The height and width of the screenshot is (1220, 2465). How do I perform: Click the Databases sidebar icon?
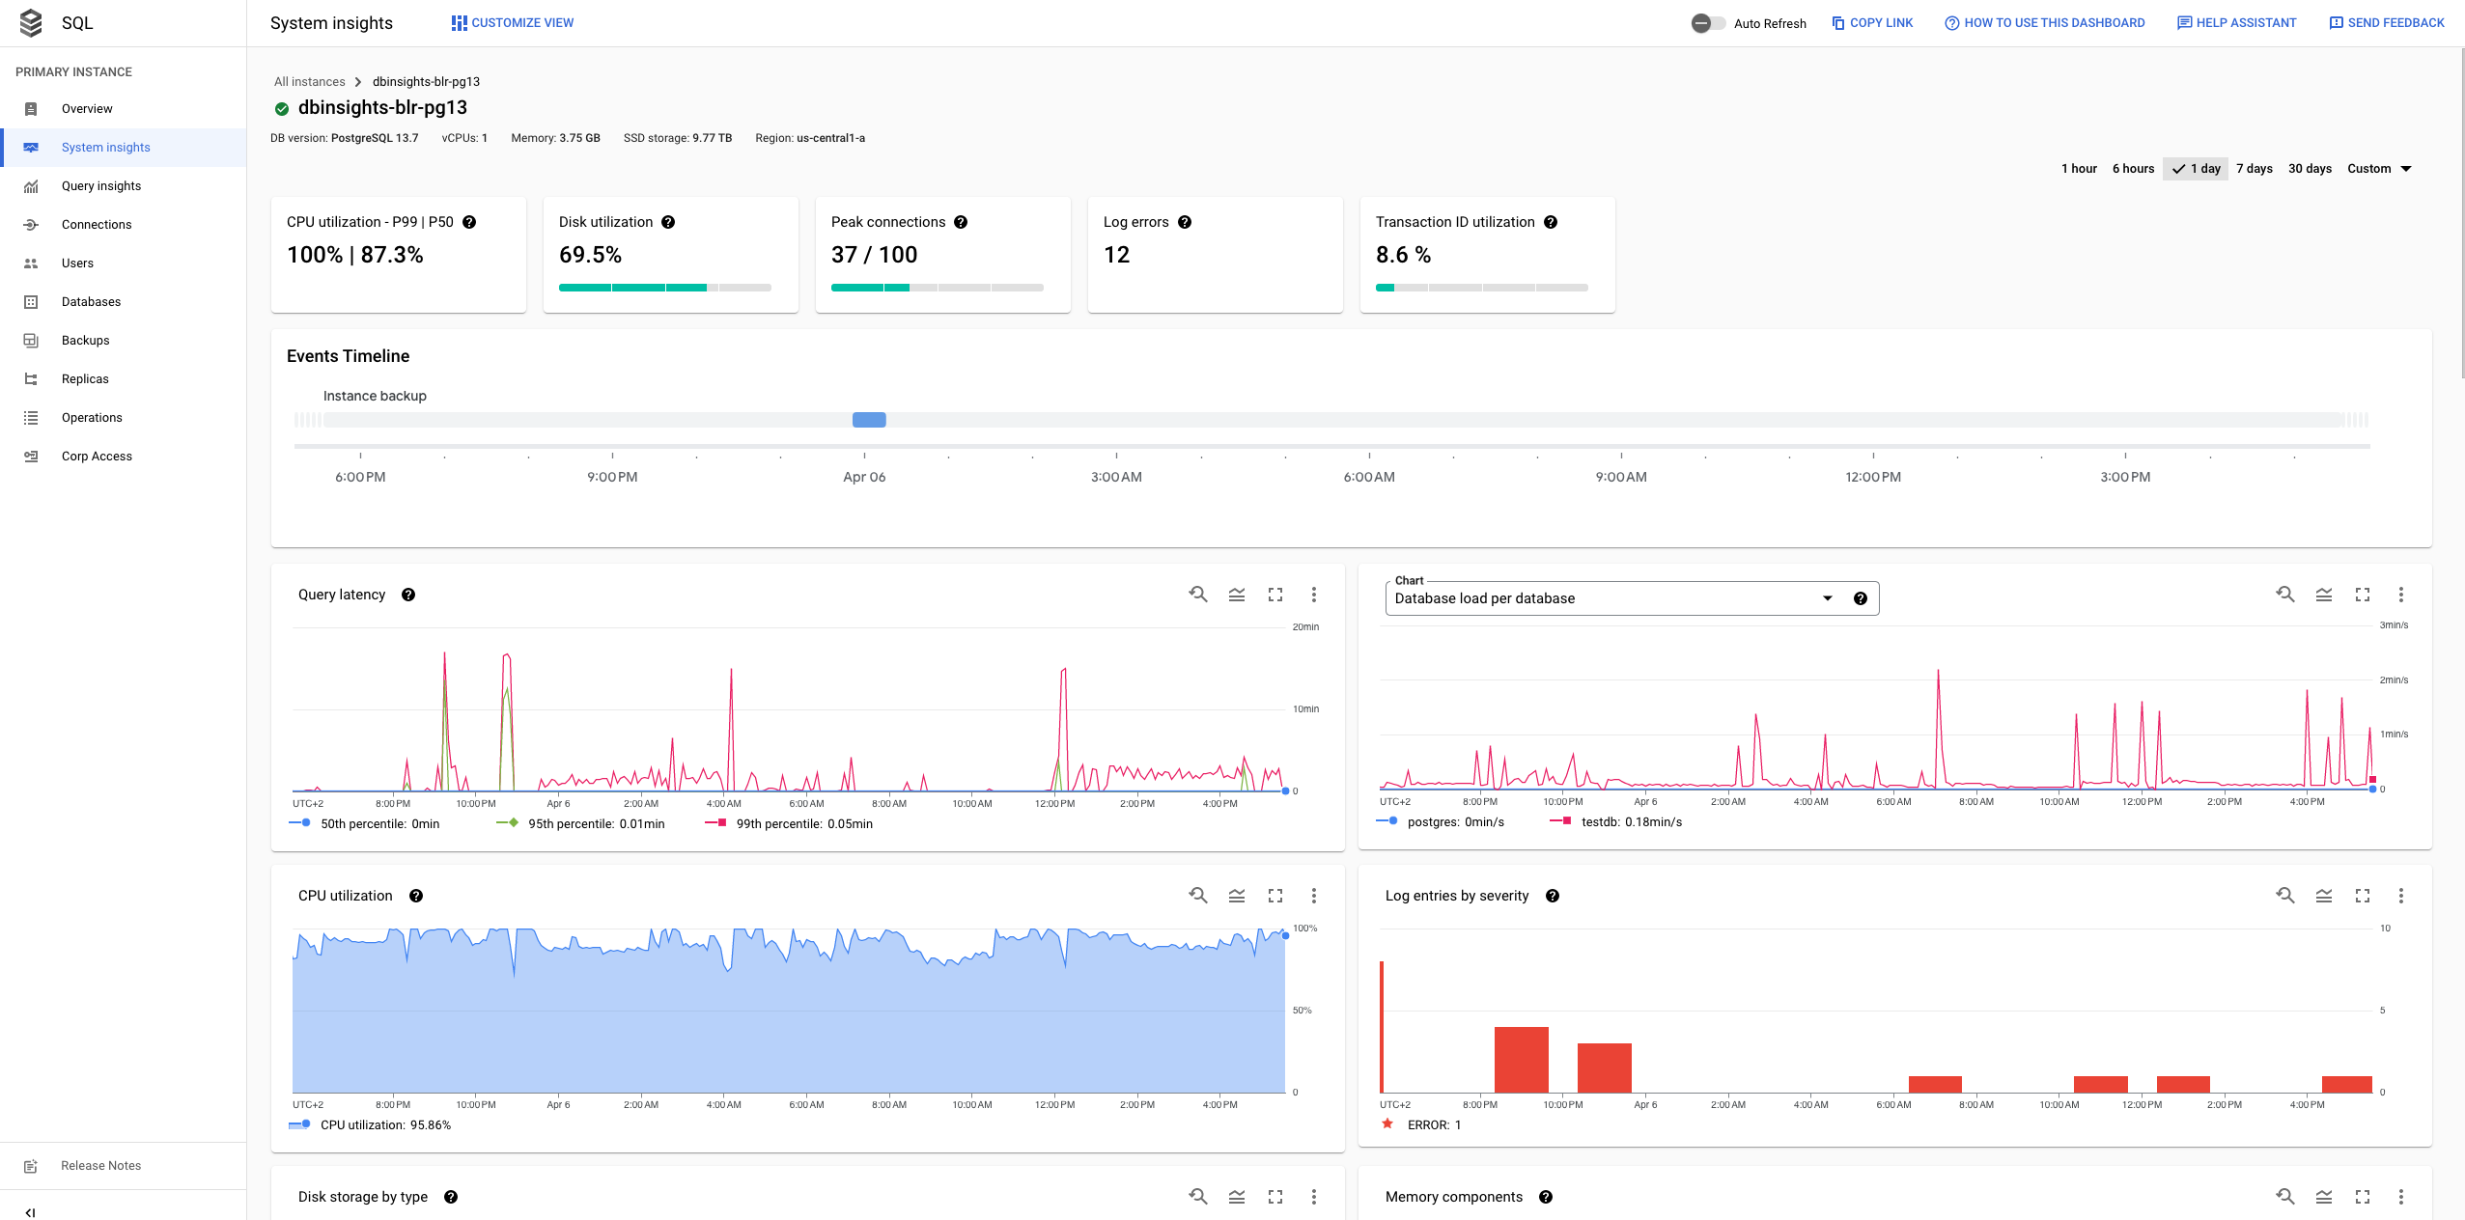pos(30,300)
